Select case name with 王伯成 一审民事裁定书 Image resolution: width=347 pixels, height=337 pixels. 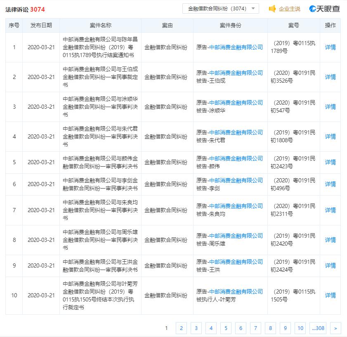click(100, 77)
